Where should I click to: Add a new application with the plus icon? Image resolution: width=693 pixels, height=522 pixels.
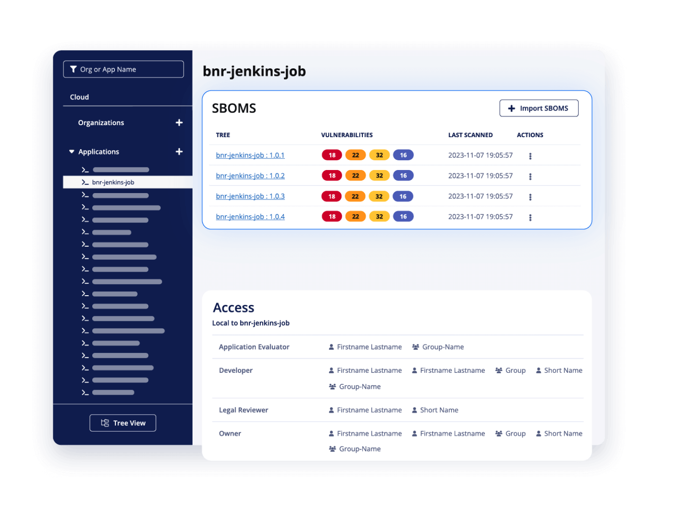pos(179,152)
